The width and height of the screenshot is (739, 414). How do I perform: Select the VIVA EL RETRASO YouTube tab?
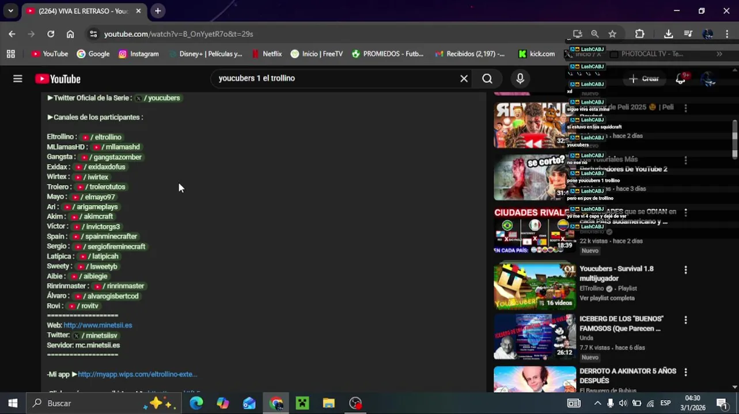pyautogui.click(x=84, y=11)
